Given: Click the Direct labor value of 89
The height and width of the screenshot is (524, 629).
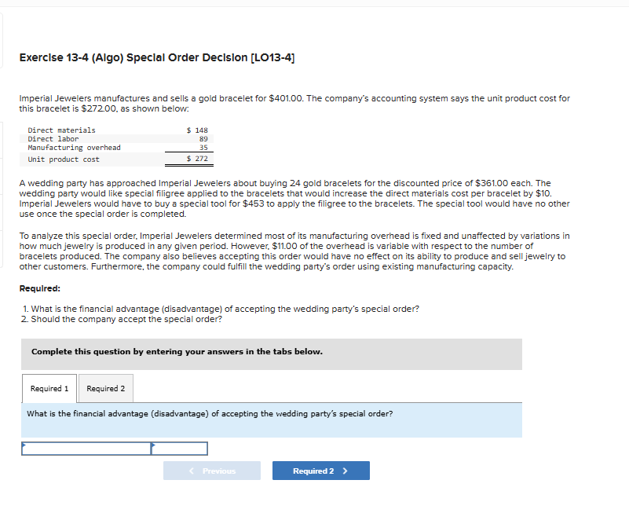Looking at the screenshot, I should [203, 139].
